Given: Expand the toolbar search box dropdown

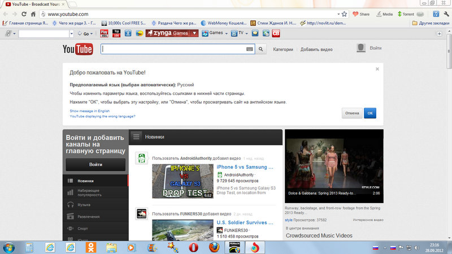Looking at the screenshot, I should pos(72,34).
